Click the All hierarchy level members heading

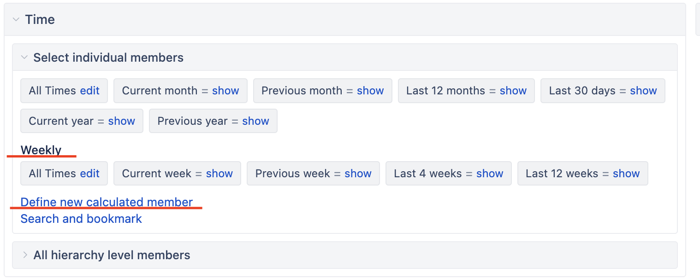click(112, 255)
